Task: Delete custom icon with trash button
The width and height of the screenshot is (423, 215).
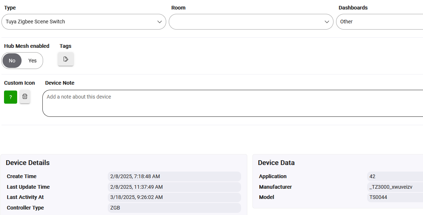Action: coord(25,96)
